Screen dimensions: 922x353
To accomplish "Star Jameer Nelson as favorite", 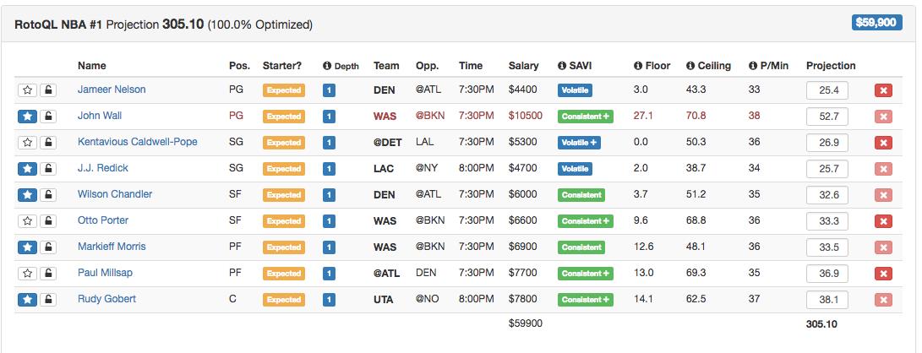I will tap(28, 90).
